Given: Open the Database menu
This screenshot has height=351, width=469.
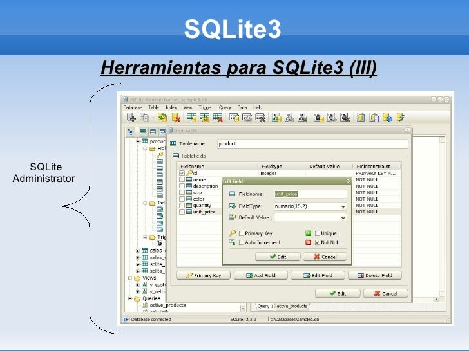Looking at the screenshot, I should 133,107.
